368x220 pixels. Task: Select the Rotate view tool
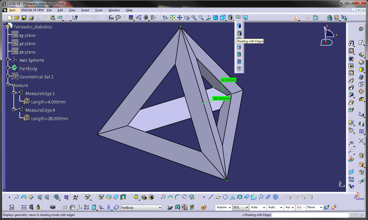coord(187,18)
